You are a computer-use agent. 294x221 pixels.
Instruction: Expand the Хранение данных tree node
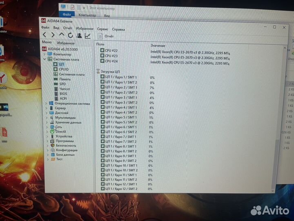(x=47, y=122)
